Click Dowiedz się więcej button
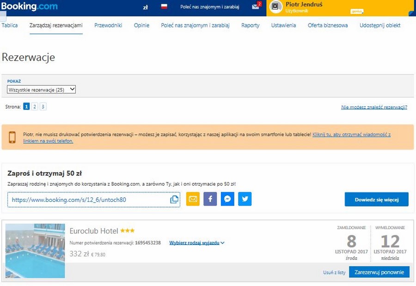The height and width of the screenshot is (286, 416). [x=376, y=200]
